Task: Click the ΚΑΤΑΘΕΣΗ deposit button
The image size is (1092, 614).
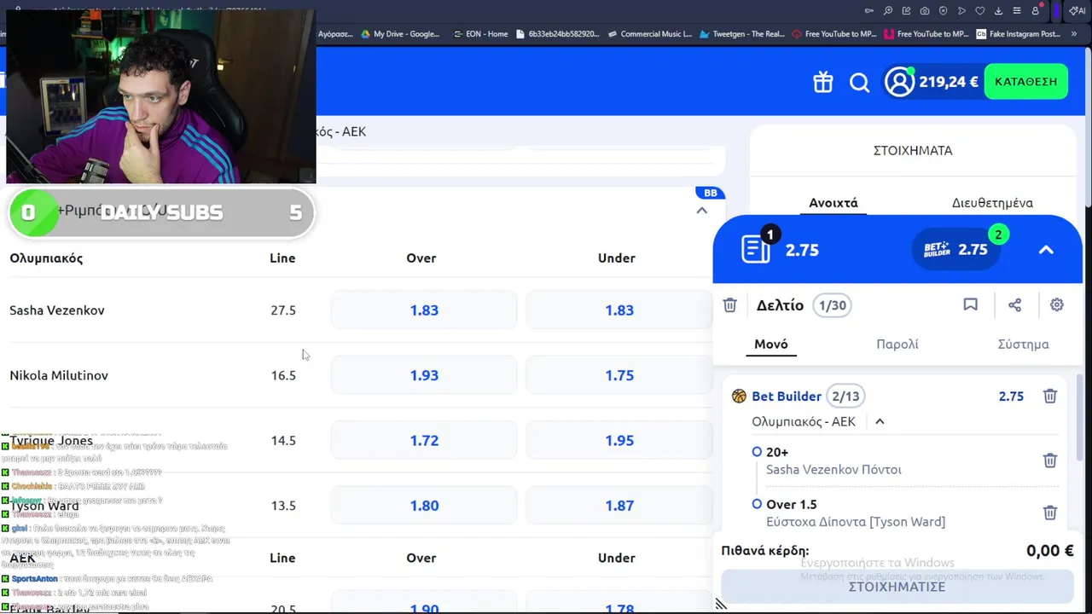Action: pyautogui.click(x=1026, y=81)
